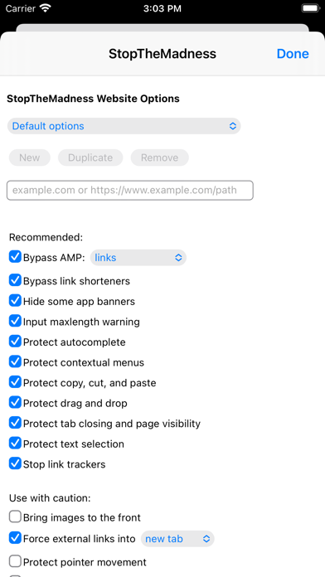Enable Protect pointer movement checkbox

15,561
